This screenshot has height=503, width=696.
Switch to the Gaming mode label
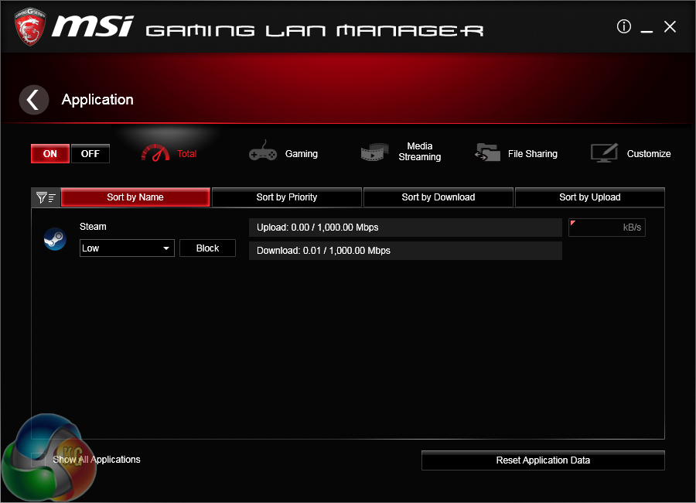point(302,154)
